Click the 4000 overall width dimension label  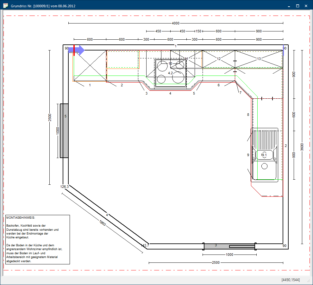pos(175,23)
